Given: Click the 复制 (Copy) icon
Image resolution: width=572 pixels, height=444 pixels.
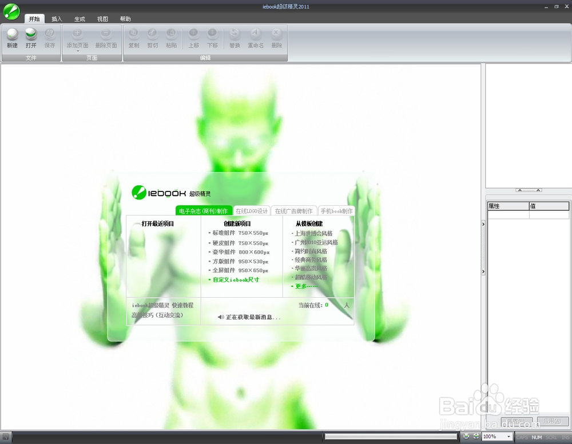Looking at the screenshot, I should click(133, 34).
